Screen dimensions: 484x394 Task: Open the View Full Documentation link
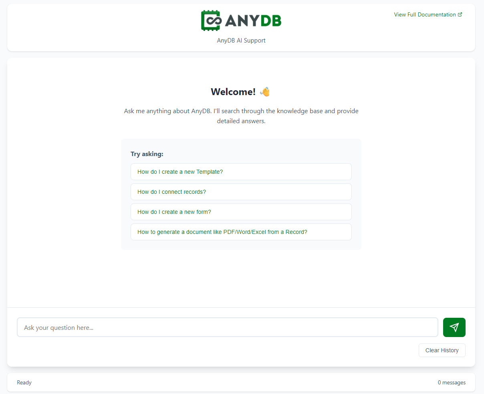click(425, 14)
